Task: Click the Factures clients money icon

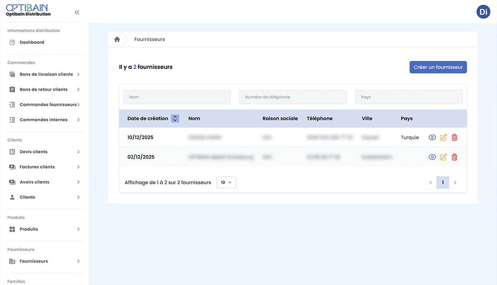Action: [12, 167]
